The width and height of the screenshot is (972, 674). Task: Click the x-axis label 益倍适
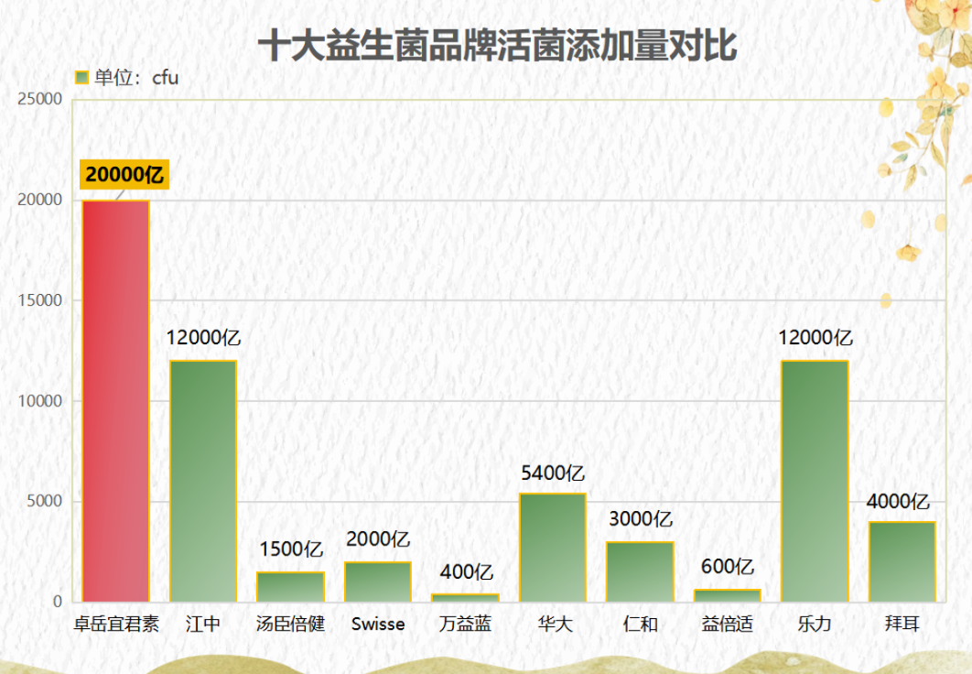click(x=728, y=624)
